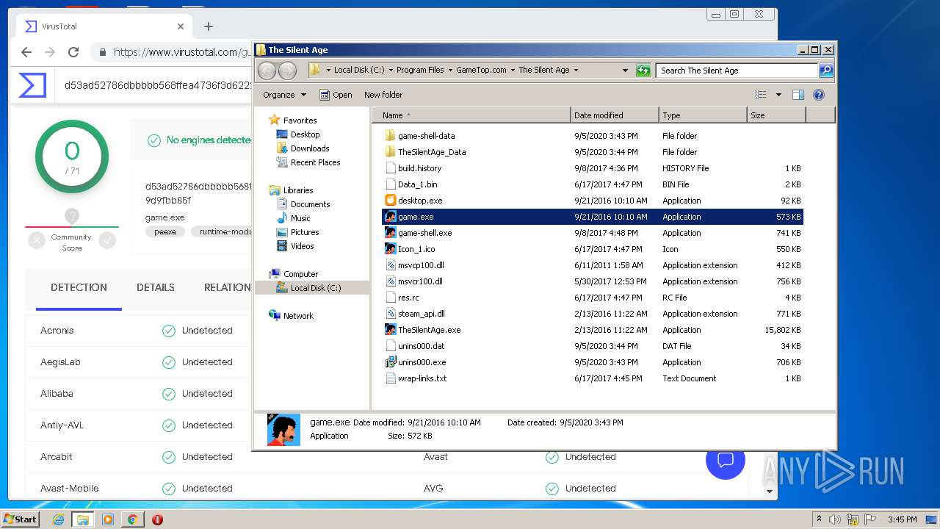Show hidden system tray icons arrow
This screenshot has height=529, width=940.
point(819,519)
